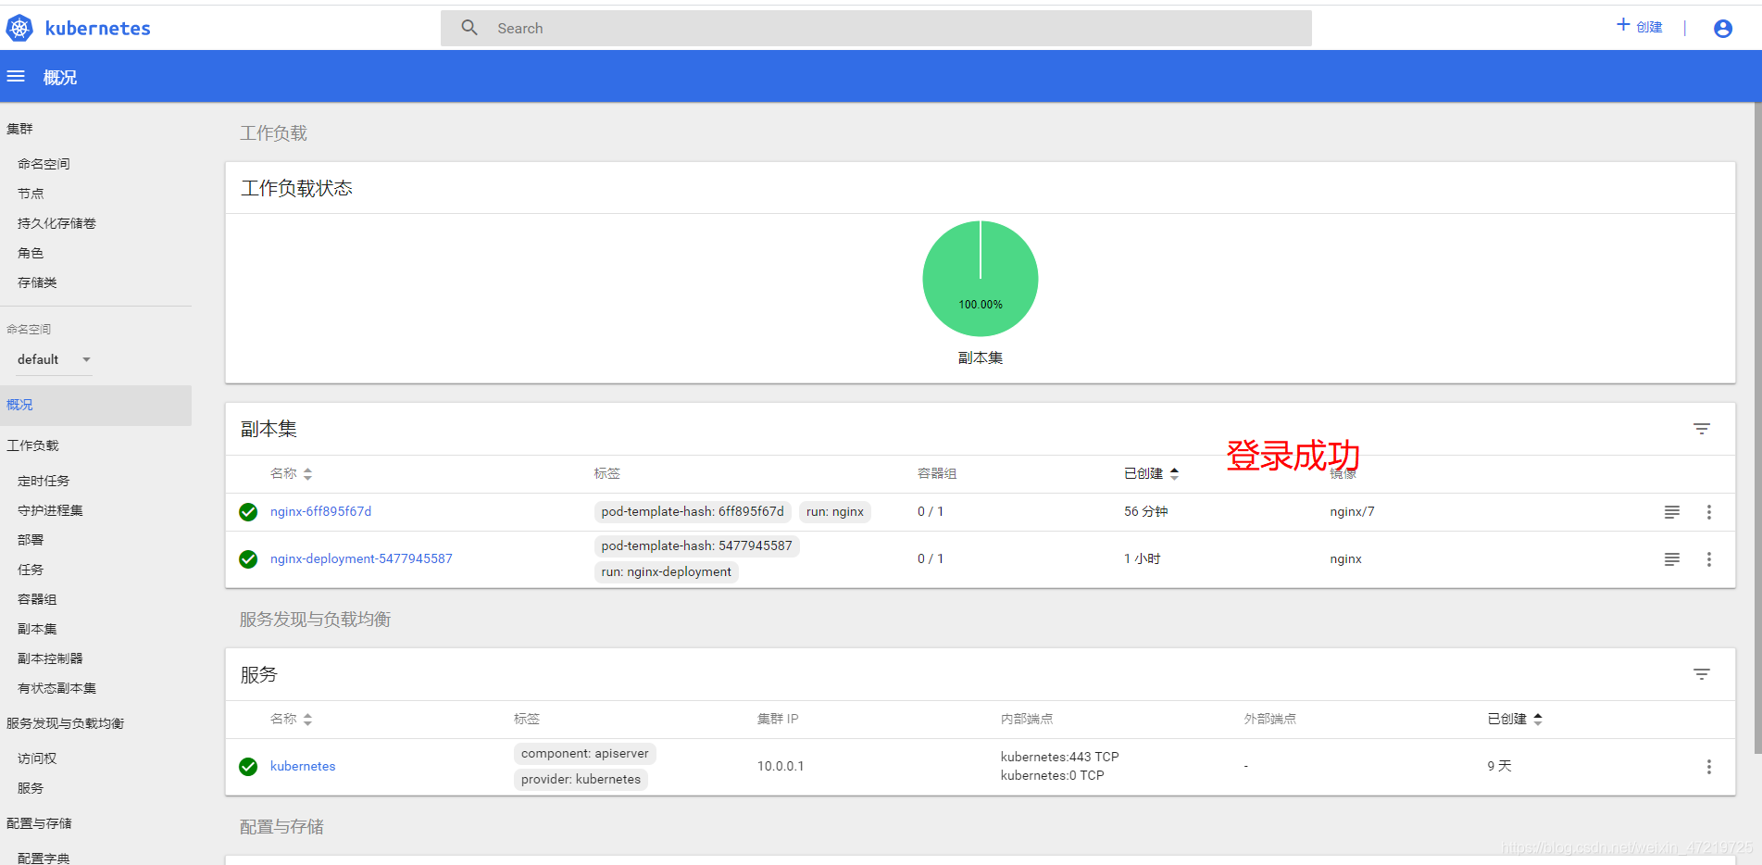The image size is (1762, 865).
Task: Open 定时任务 in sidebar
Action: pos(44,481)
